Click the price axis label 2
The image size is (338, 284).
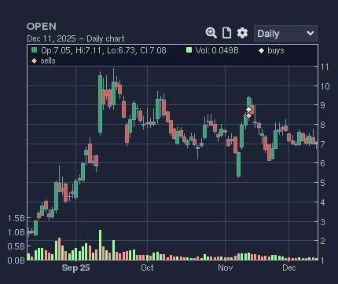323,241
